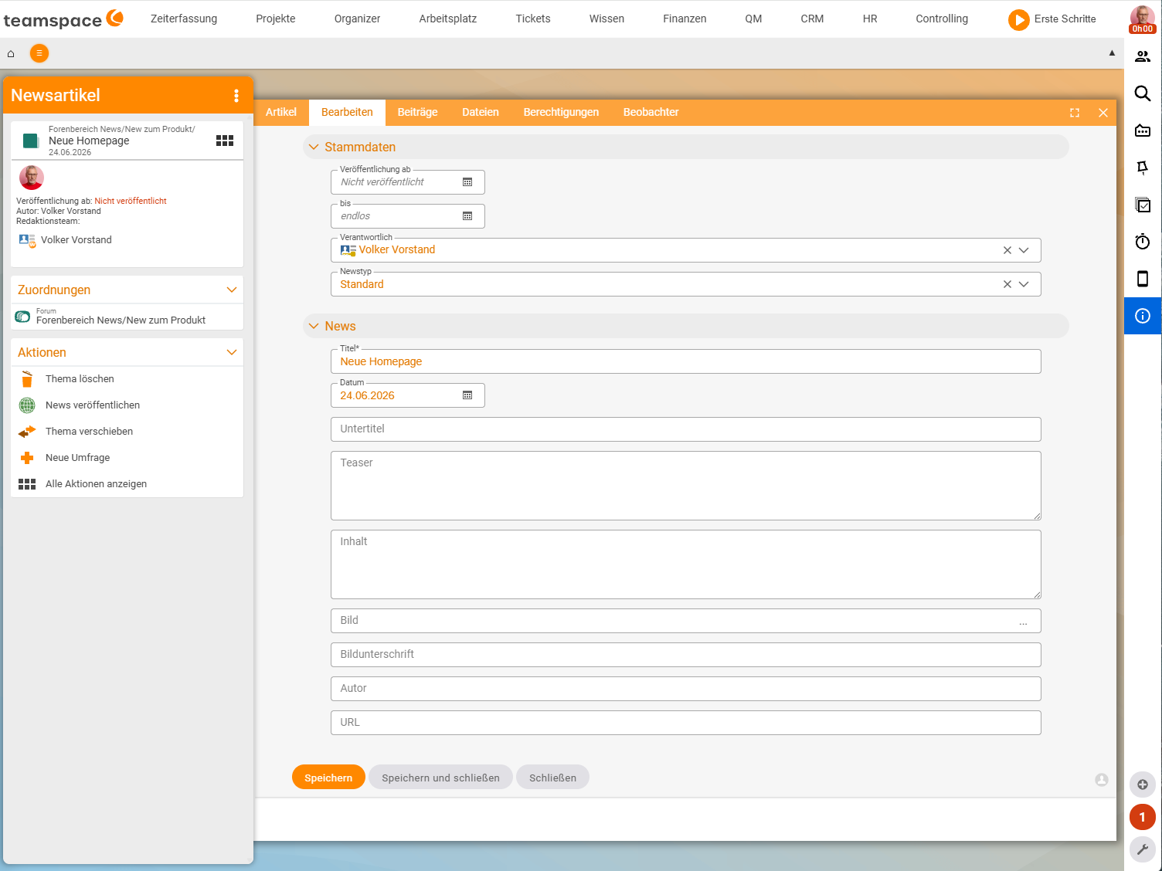
Task: Click into the Autor field
Action: (x=686, y=689)
